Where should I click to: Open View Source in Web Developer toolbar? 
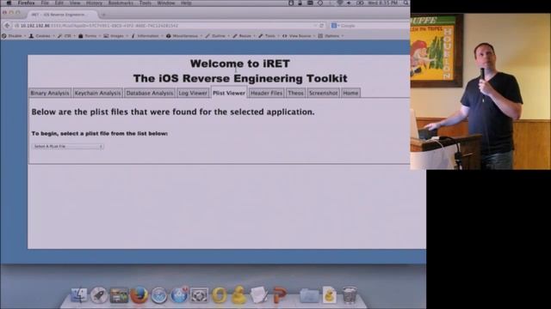coord(299,36)
